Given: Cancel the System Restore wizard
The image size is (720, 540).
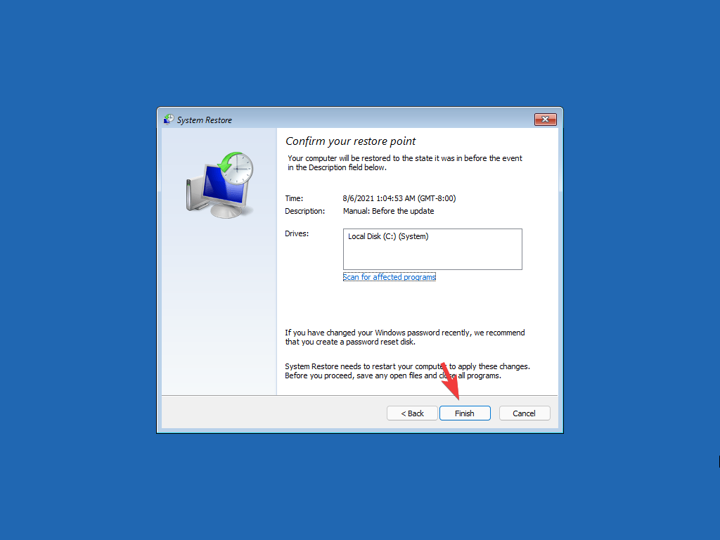Looking at the screenshot, I should [x=525, y=413].
